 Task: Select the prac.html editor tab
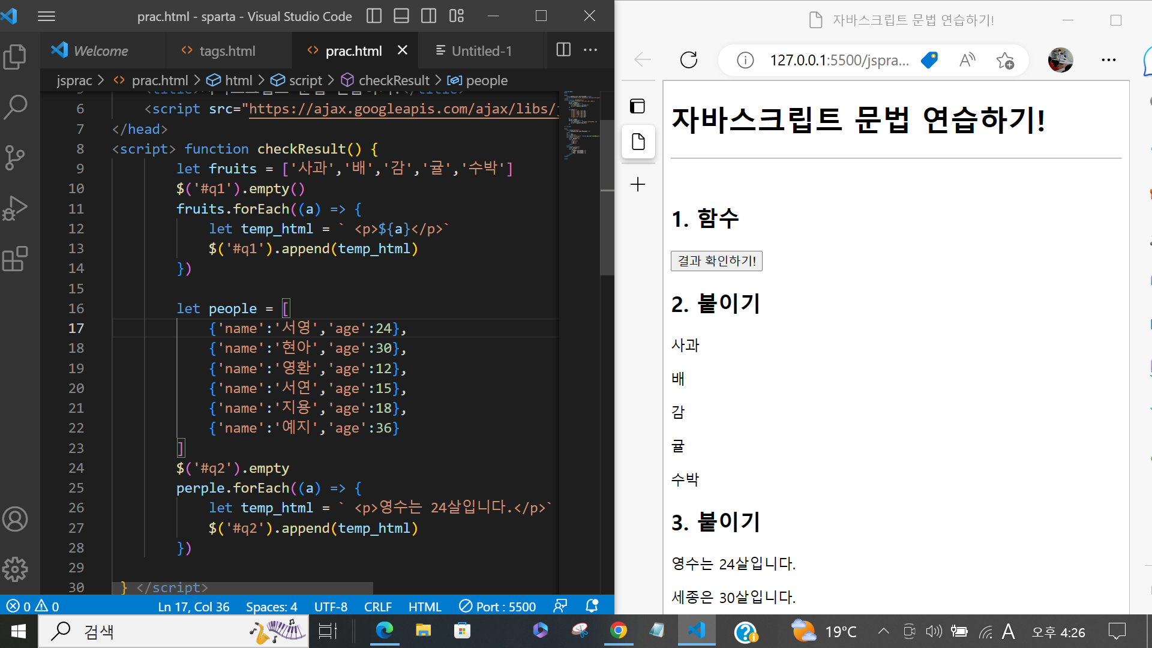pyautogui.click(x=353, y=51)
